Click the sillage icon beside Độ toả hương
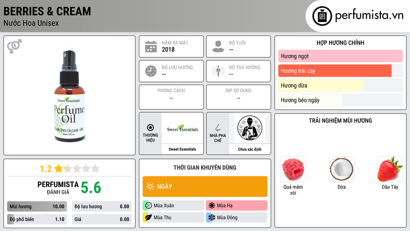Image resolution: width=410 pixels, height=231 pixels. pos(218,71)
